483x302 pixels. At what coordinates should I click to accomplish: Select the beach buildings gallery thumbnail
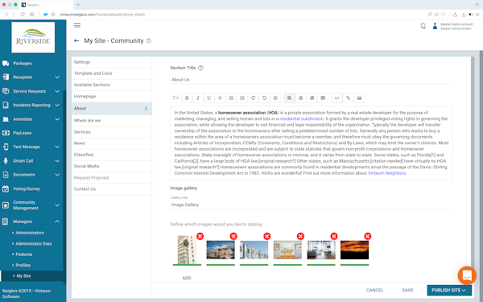pyautogui.click(x=254, y=250)
